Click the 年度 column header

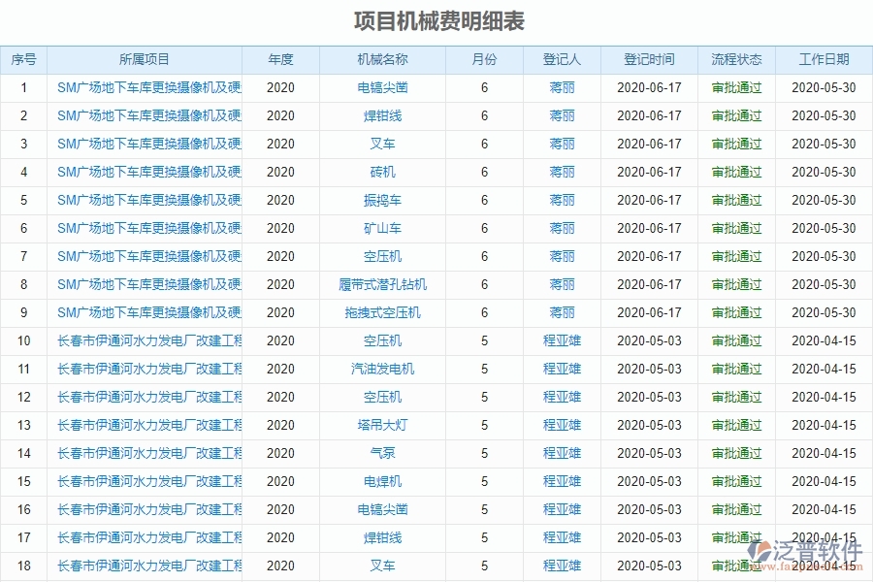coord(280,59)
